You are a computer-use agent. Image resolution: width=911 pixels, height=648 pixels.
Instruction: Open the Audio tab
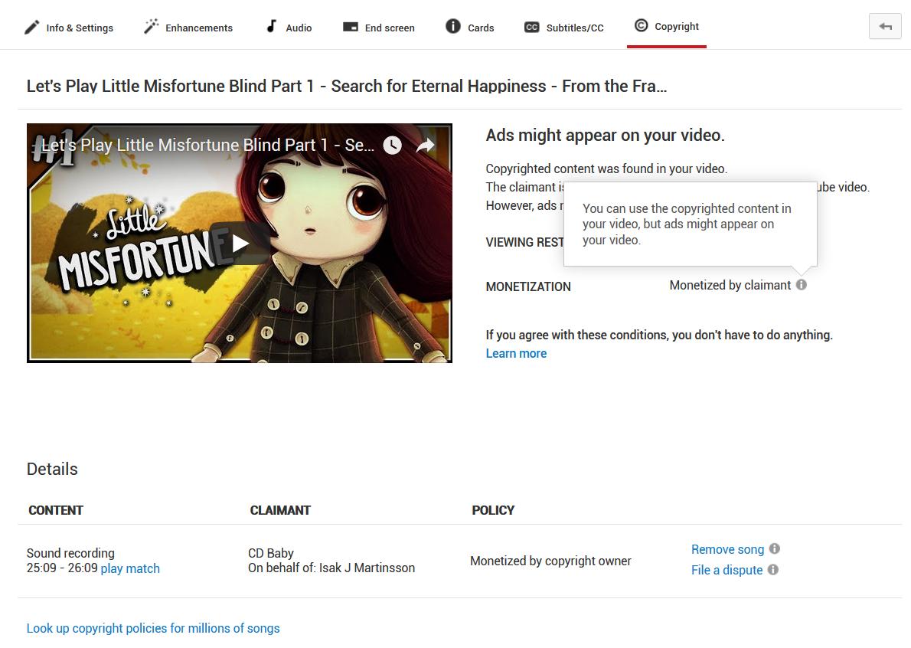click(x=289, y=28)
